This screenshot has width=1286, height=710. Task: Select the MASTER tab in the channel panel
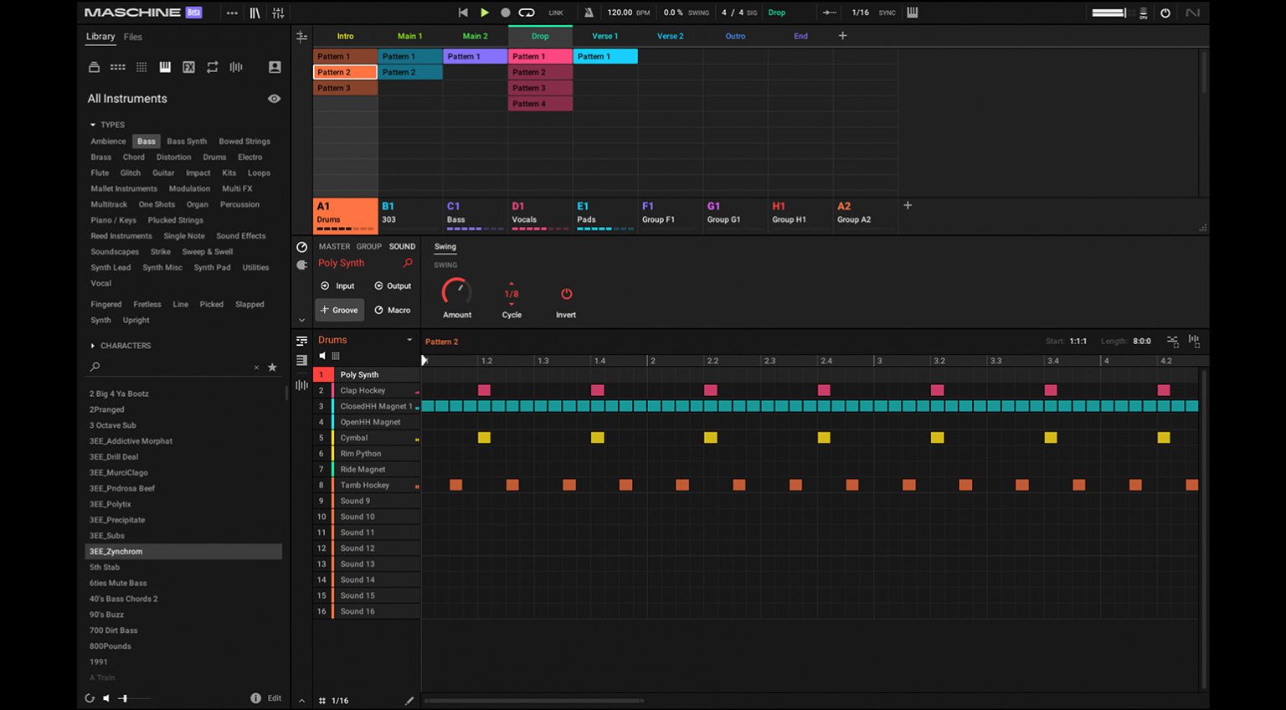click(333, 246)
